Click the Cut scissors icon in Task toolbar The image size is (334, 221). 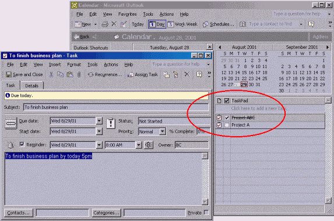[51, 74]
